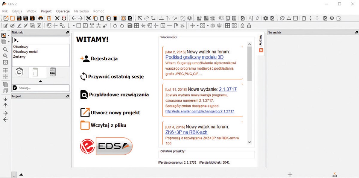The image size is (359, 178).
Task: Click the left arrow icon in the left sidebar
Action: pyautogui.click(x=5, y=119)
